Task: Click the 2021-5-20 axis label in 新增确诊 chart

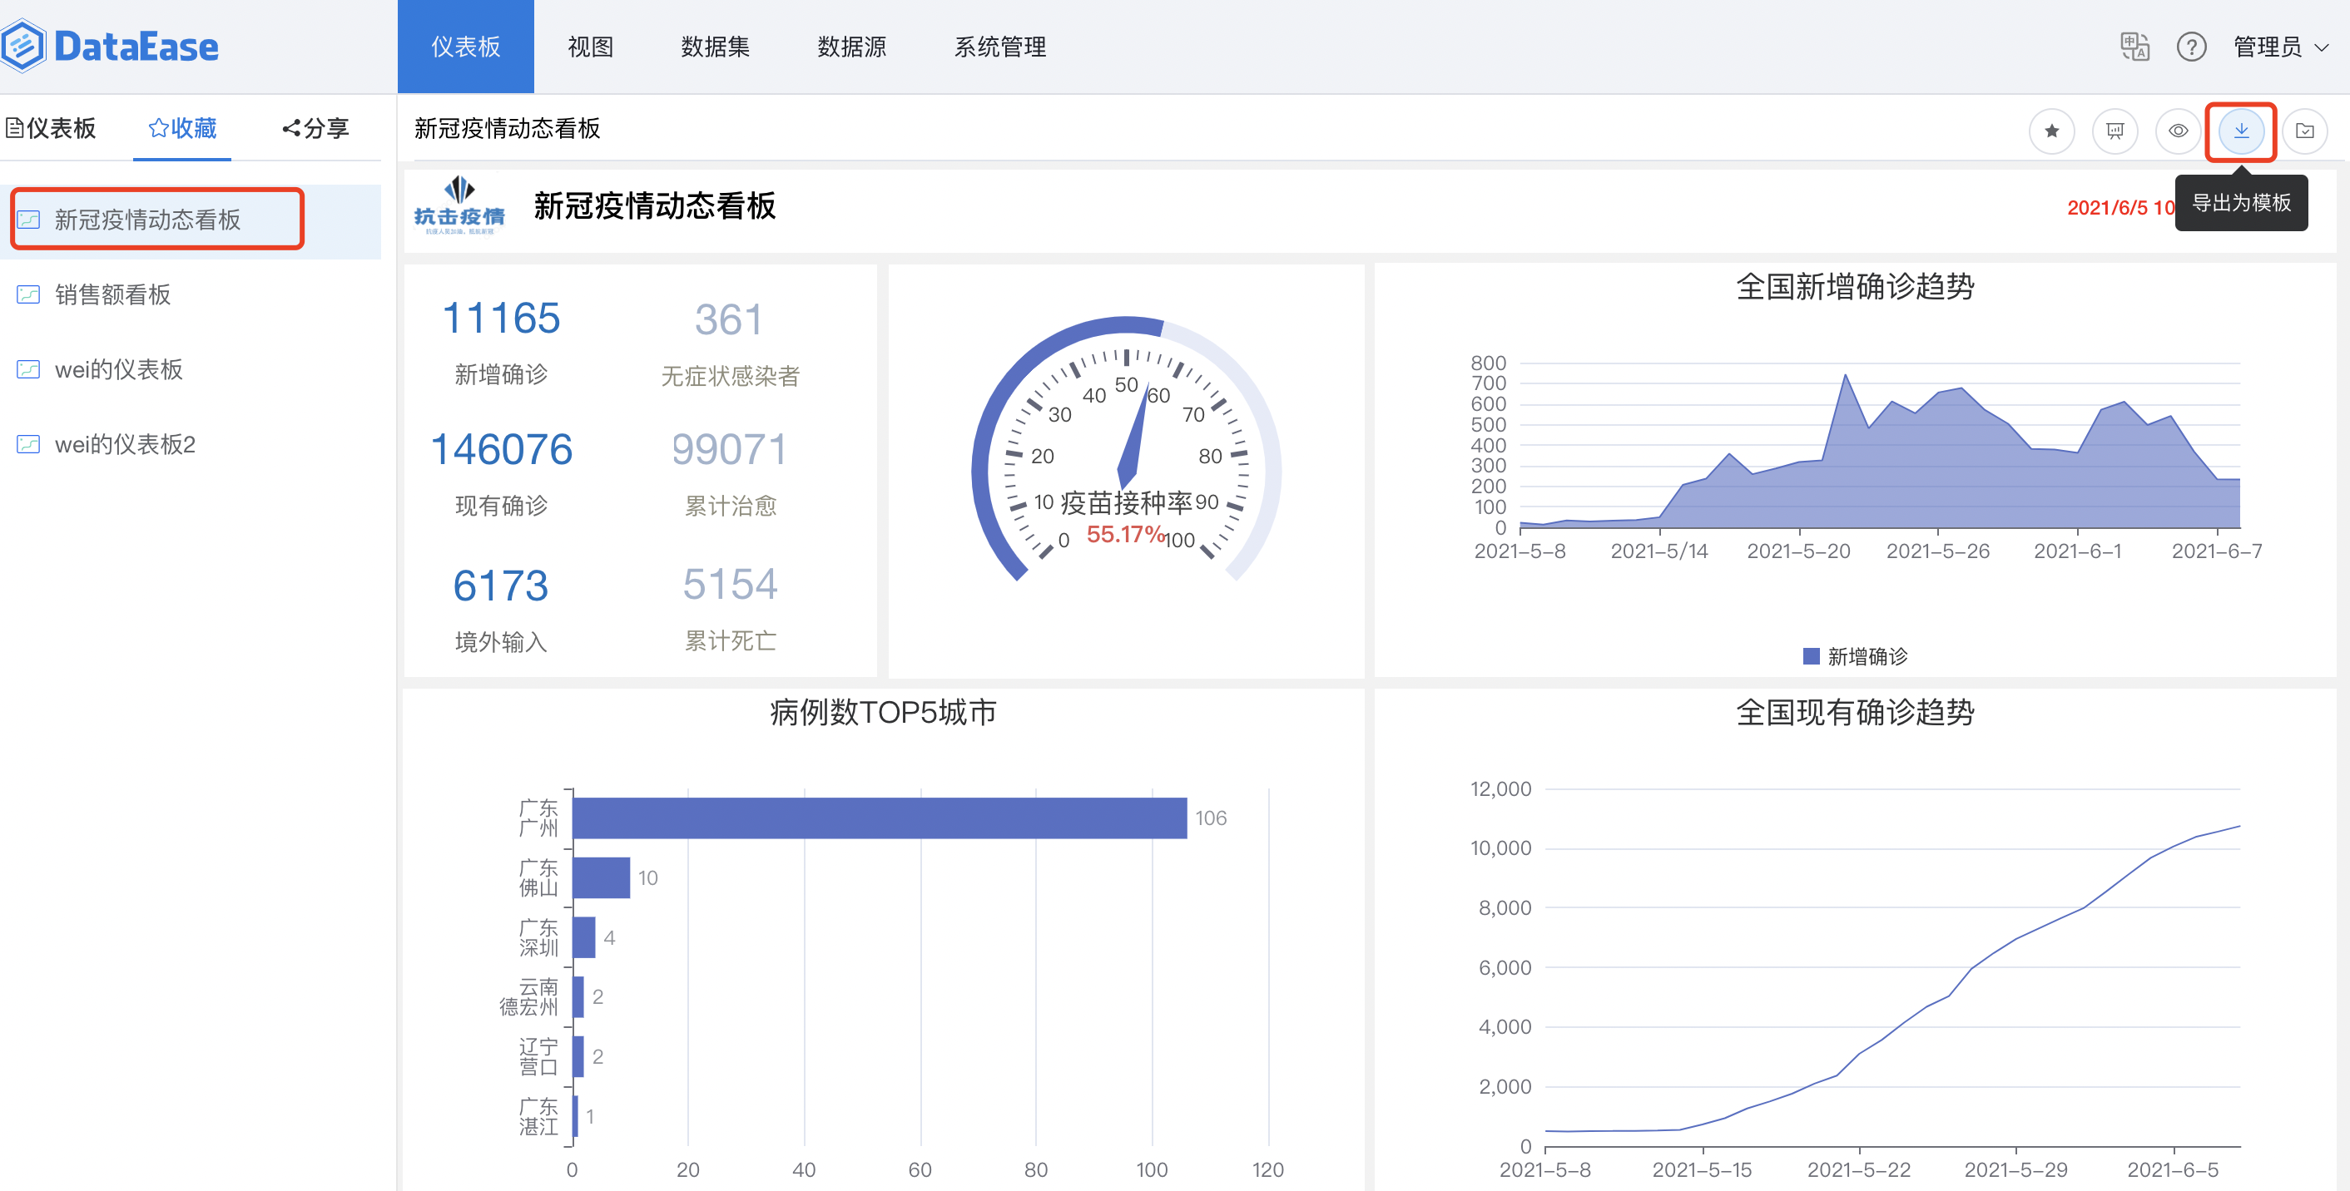Action: [x=1798, y=551]
